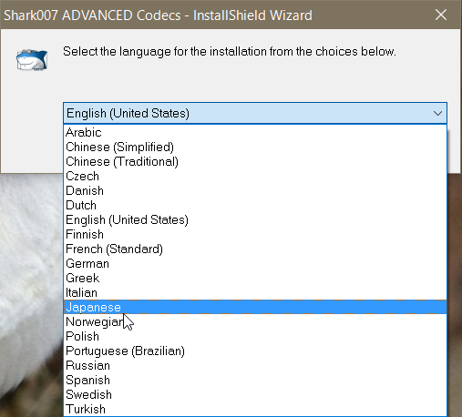Viewport: 462px width, 417px height.
Task: Choose Chinese (Traditional) language option
Action: pyautogui.click(x=255, y=161)
